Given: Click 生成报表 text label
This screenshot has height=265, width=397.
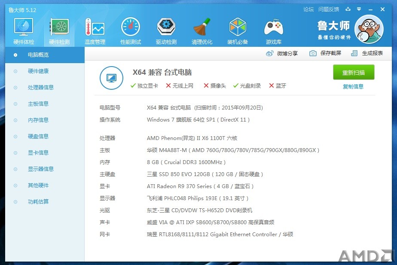Looking at the screenshot, I should tap(373, 53).
